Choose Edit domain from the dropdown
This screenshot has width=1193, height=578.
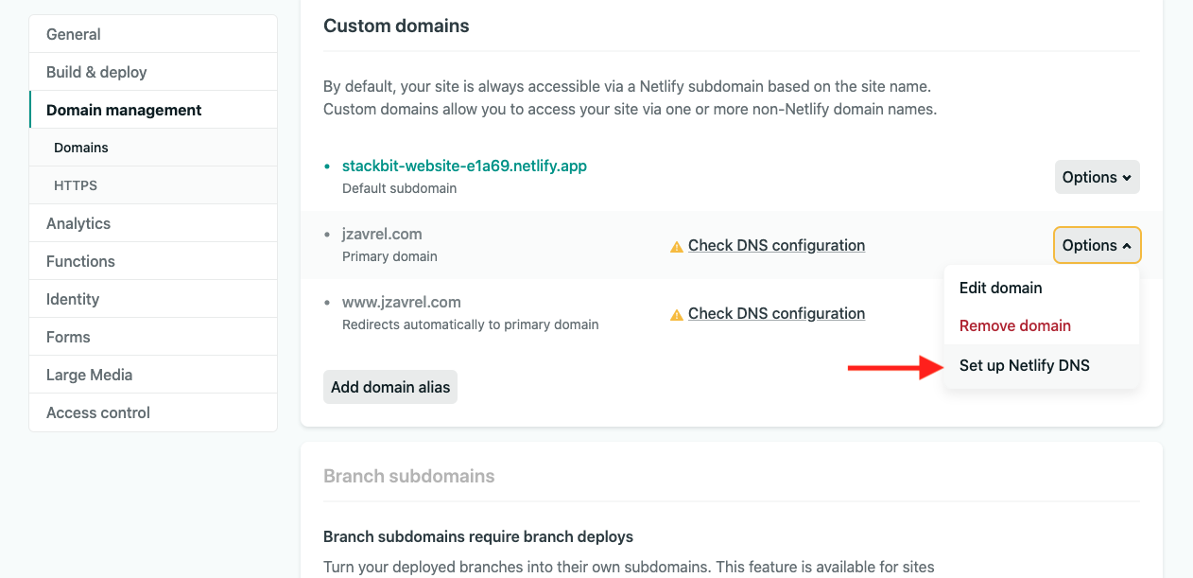point(1042,288)
